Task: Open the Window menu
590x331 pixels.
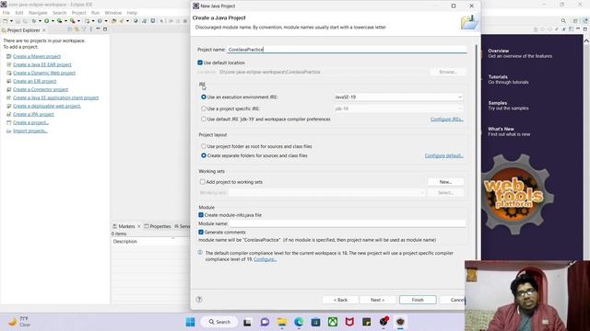Action: click(112, 13)
